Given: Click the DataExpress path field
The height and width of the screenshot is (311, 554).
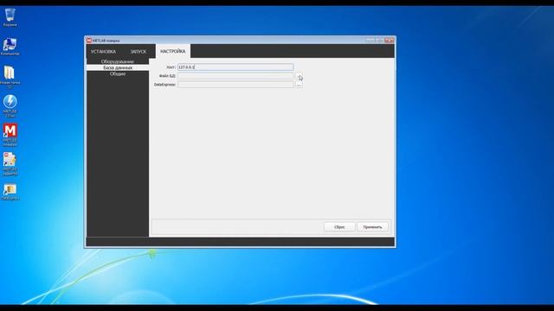Looking at the screenshot, I should [x=235, y=85].
